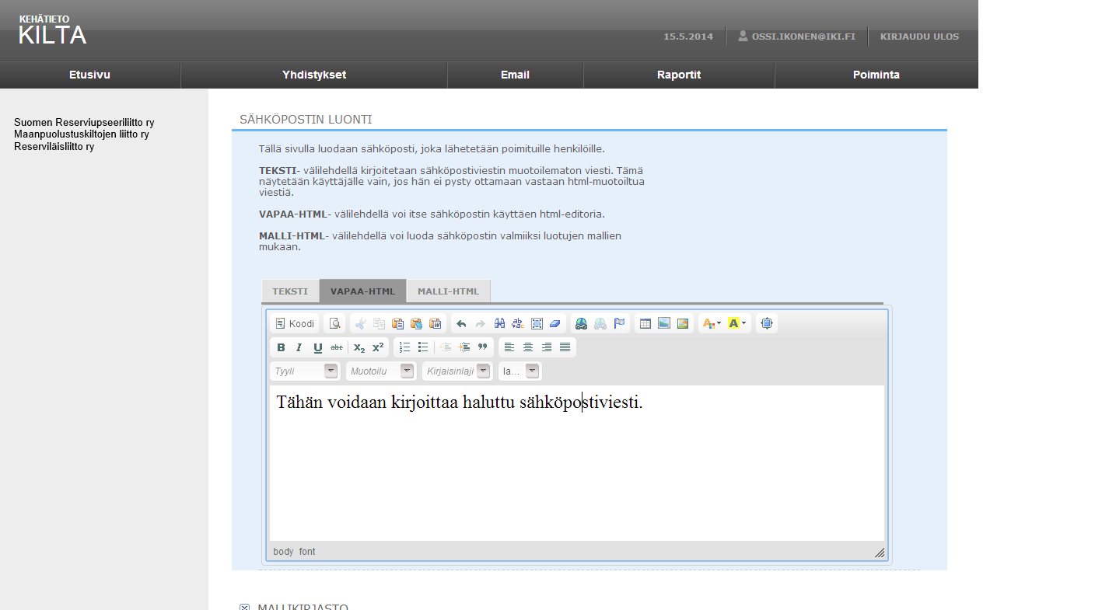Click the SÄHKÖPOSTIN LUONTI heading
The image size is (1102, 610).
click(306, 120)
